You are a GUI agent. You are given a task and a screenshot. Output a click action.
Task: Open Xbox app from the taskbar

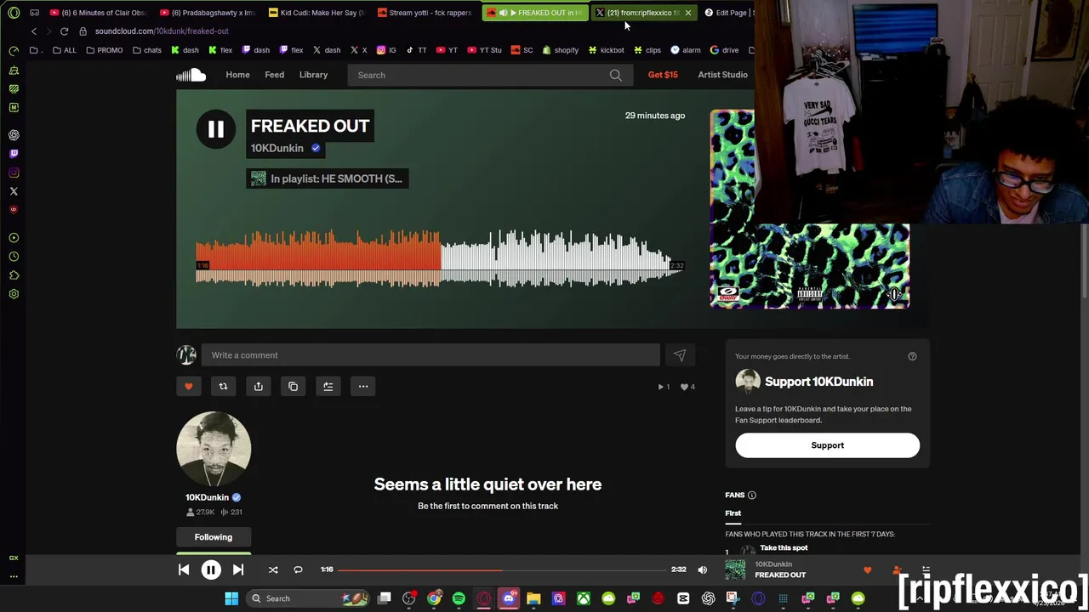coord(584,598)
